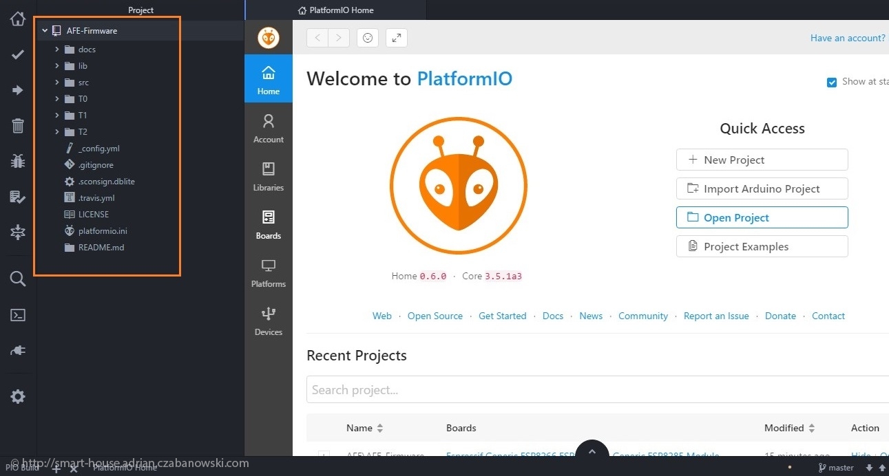
Task: Open Boards in PlatformIO side menu
Action: tap(269, 224)
